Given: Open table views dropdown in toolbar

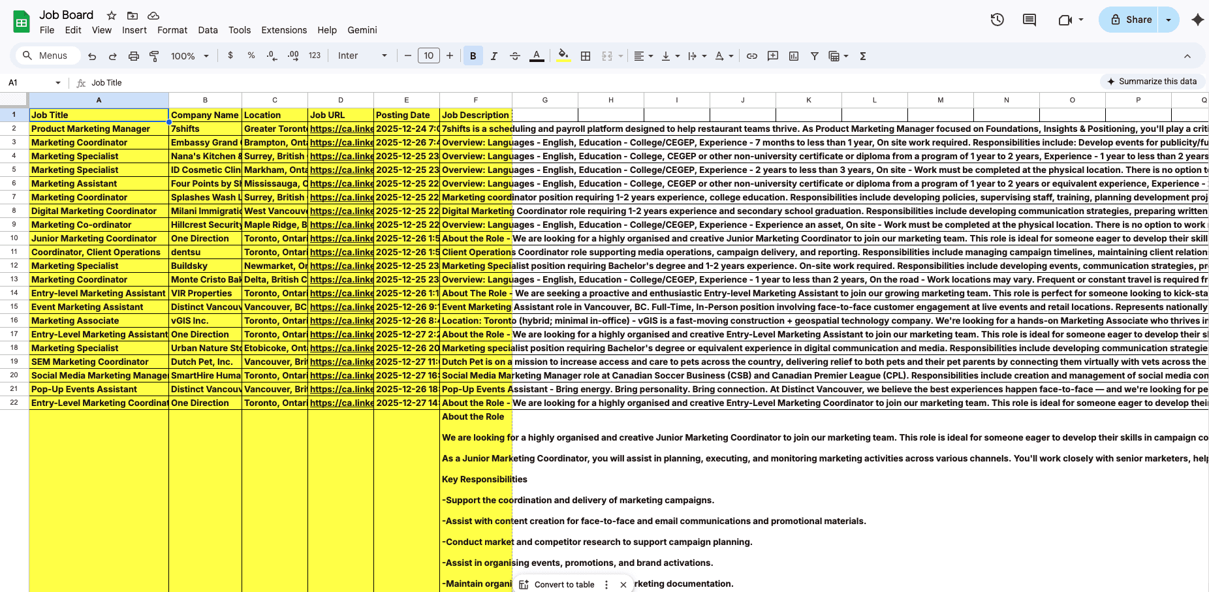Looking at the screenshot, I should [x=838, y=56].
